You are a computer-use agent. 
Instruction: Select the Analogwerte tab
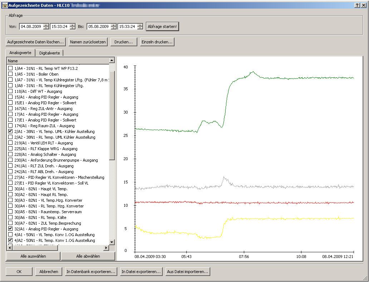(20, 53)
